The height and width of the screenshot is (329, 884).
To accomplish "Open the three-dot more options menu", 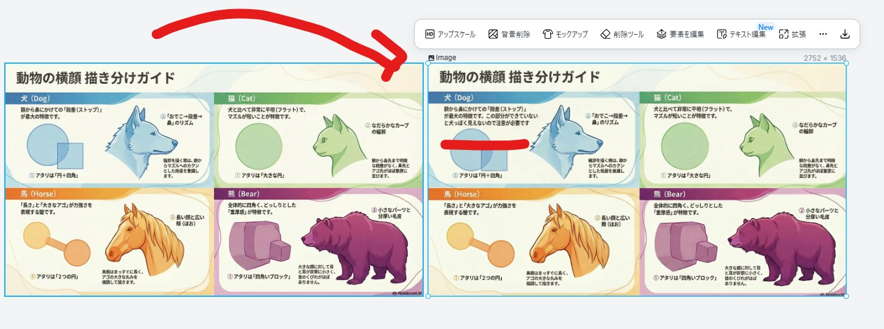I will point(823,35).
